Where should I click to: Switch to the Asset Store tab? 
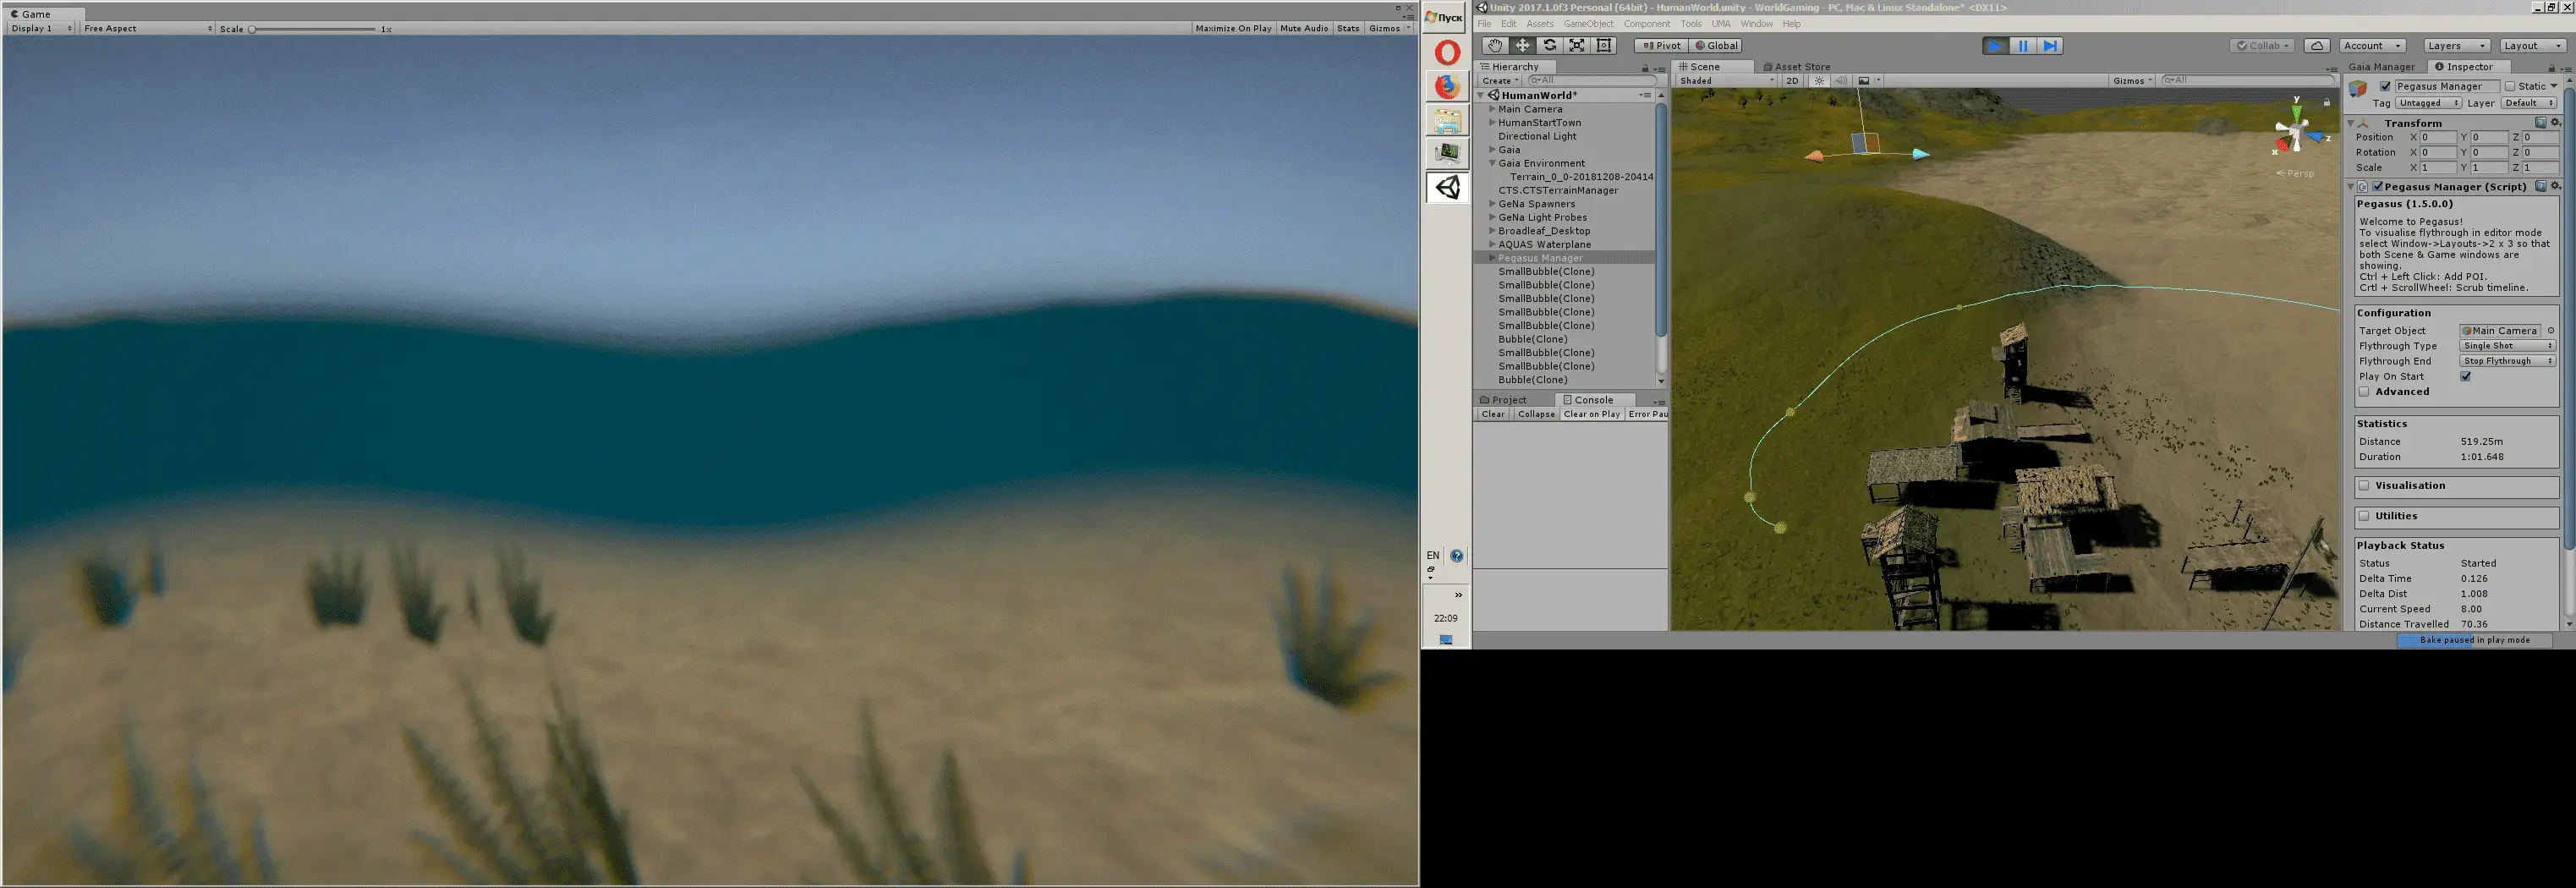click(1796, 67)
